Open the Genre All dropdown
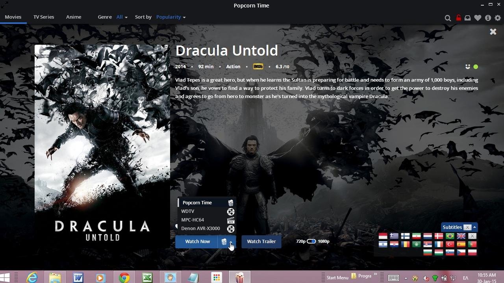This screenshot has height=283, width=504. (122, 17)
